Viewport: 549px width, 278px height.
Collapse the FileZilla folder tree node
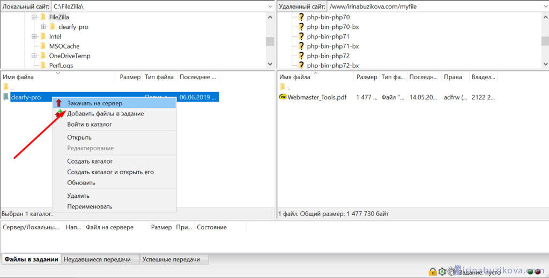(34, 17)
